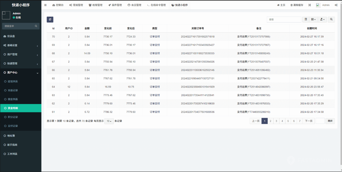Switch to the 会员管理 top tab
The height and width of the screenshot is (172, 342).
point(134,5)
